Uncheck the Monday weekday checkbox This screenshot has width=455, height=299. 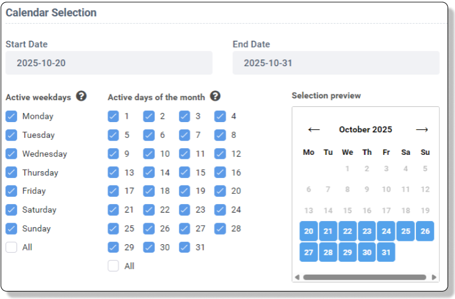(x=11, y=116)
